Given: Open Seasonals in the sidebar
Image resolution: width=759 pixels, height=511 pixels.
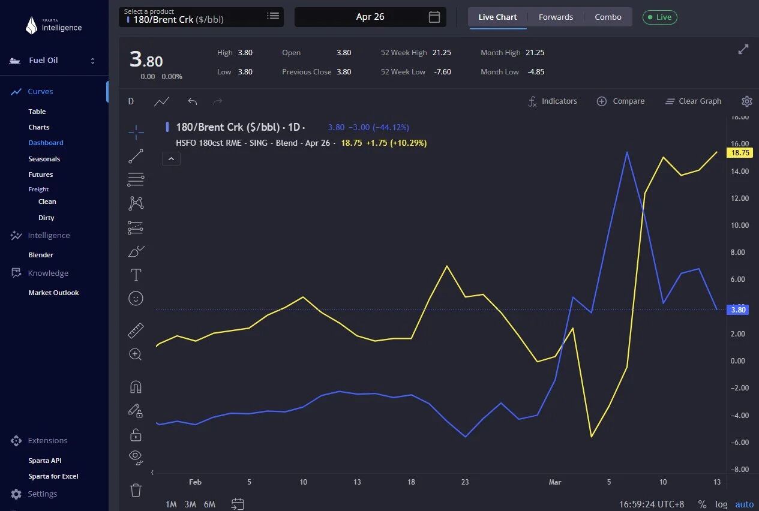Looking at the screenshot, I should click(44, 159).
